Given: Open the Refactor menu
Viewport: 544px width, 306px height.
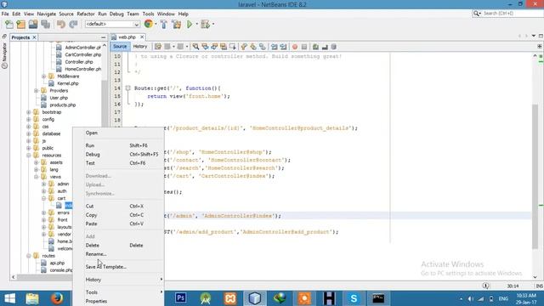Looking at the screenshot, I should (x=86, y=14).
